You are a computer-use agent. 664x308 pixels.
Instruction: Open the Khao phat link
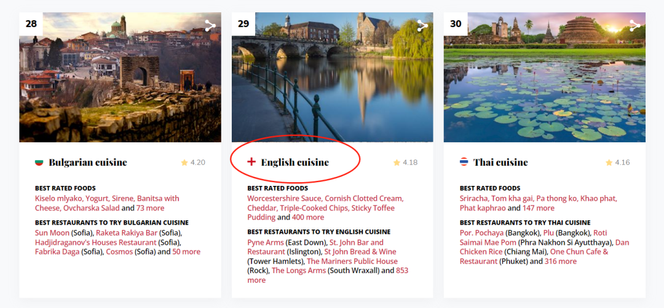point(598,199)
